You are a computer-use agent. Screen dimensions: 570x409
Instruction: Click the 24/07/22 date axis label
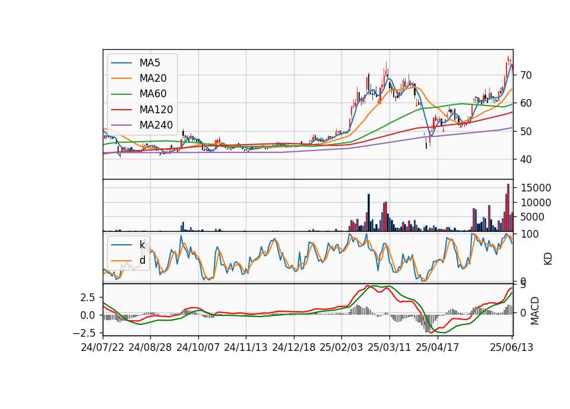[x=103, y=347]
